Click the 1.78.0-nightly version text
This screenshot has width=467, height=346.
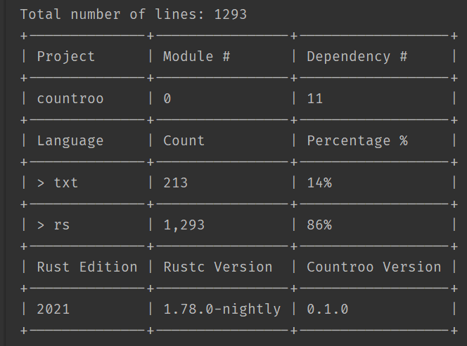[x=222, y=309]
